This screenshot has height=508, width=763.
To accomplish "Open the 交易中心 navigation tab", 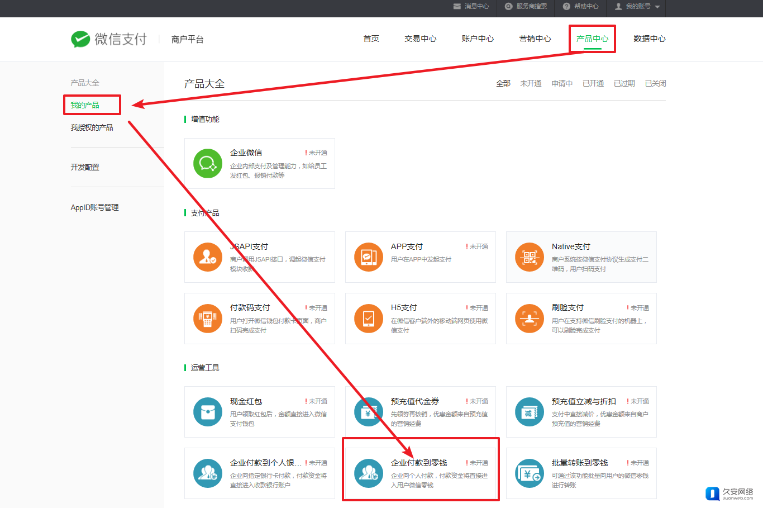I will click(421, 39).
